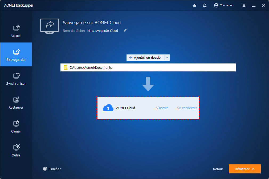This screenshot has height=179, width=269.
Task: Click the Ajouter un dossier button
Action: (145, 58)
